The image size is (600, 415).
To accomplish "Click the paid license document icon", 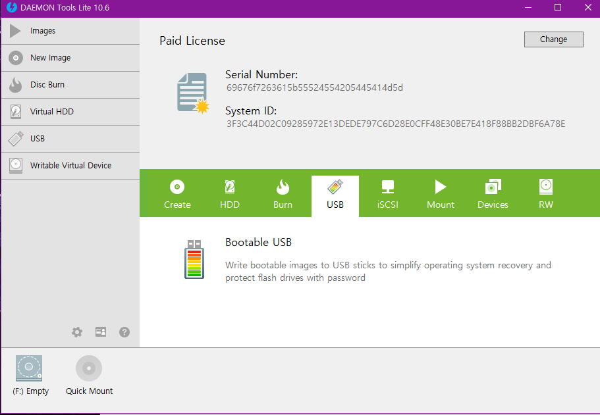I will coord(193,93).
